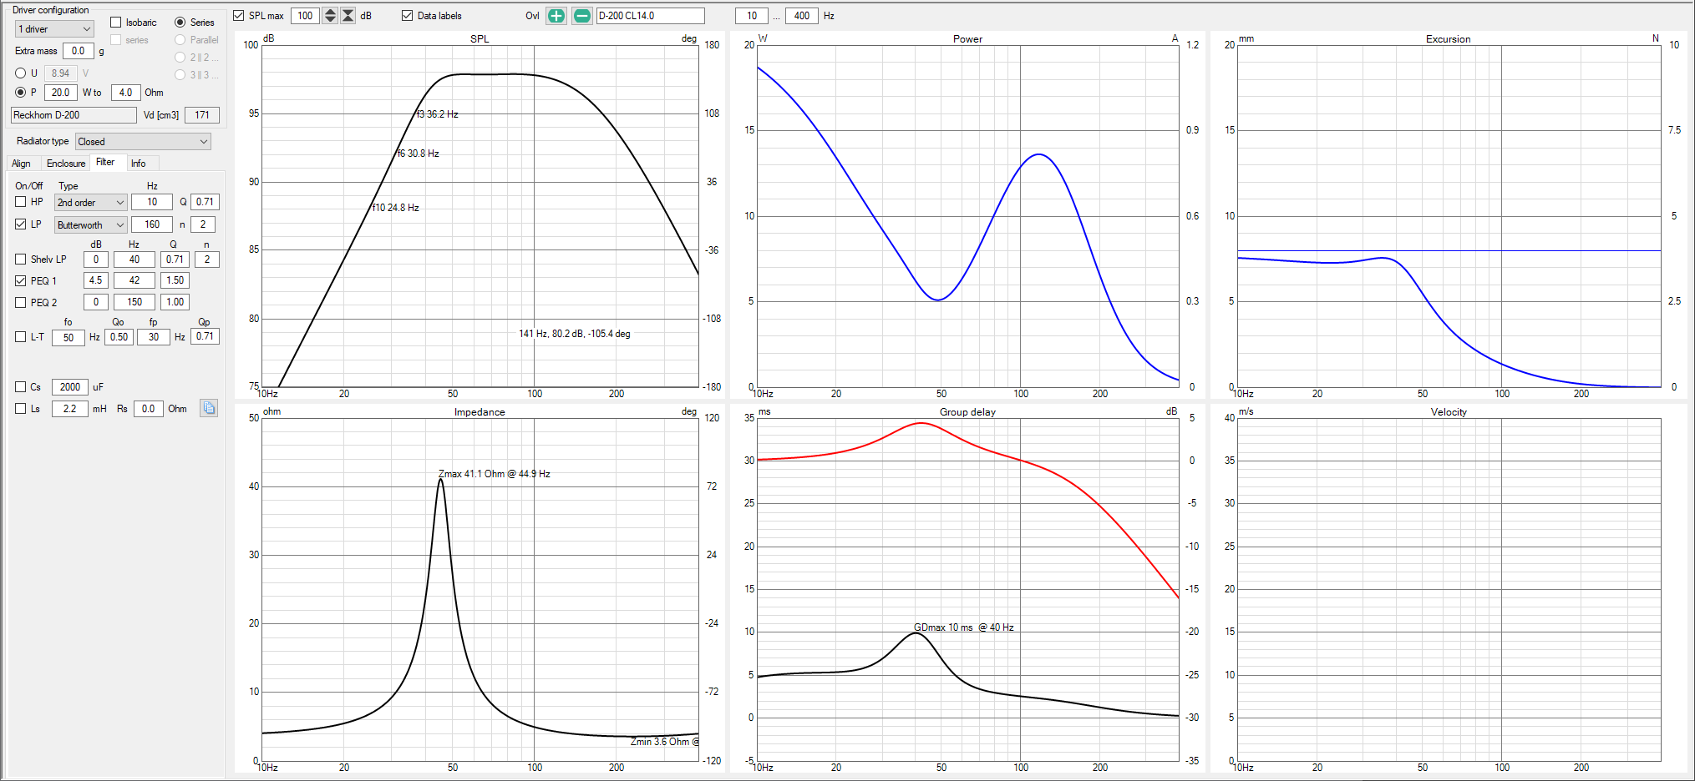Open the 1 driver count dropdown
1695x781 pixels.
point(54,29)
